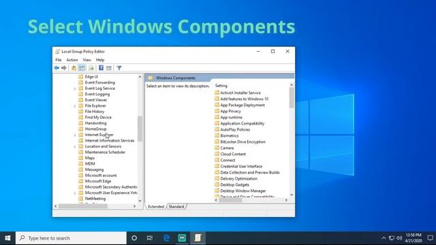Open the notification center icon
436x245 pixels.
pos(430,238)
